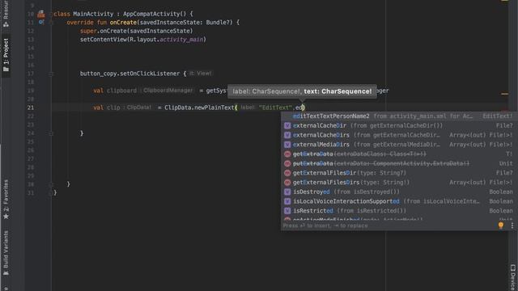Viewport: 518px width, 291px height.
Task: Click the onCreate function name in code
Action: [x=123, y=23]
